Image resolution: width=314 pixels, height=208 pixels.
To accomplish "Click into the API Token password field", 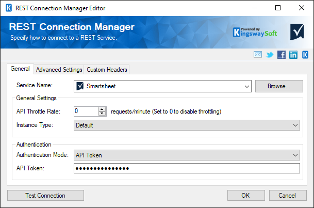I will pyautogui.click(x=187, y=168).
